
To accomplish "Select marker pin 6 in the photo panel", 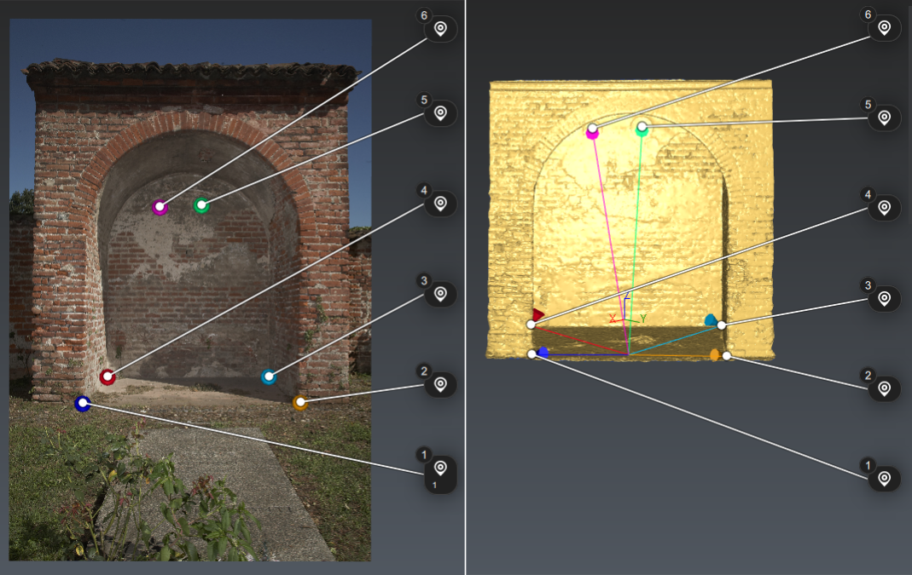I will [x=439, y=27].
